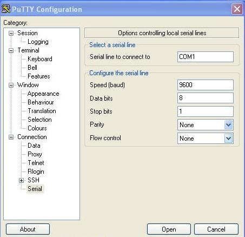Select the Window category
The width and height of the screenshot is (245, 237).
(x=28, y=85)
